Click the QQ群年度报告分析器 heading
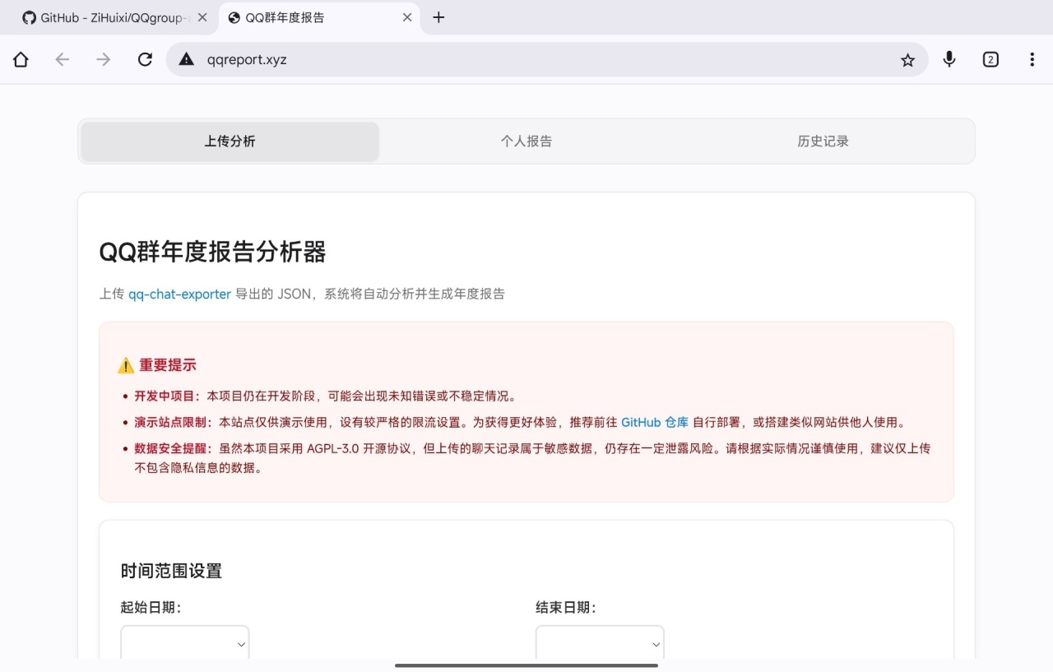The width and height of the screenshot is (1053, 672). coord(212,252)
